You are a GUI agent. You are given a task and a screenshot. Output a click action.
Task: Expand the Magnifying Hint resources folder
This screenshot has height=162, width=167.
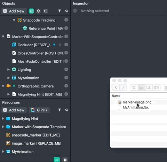(3, 118)
